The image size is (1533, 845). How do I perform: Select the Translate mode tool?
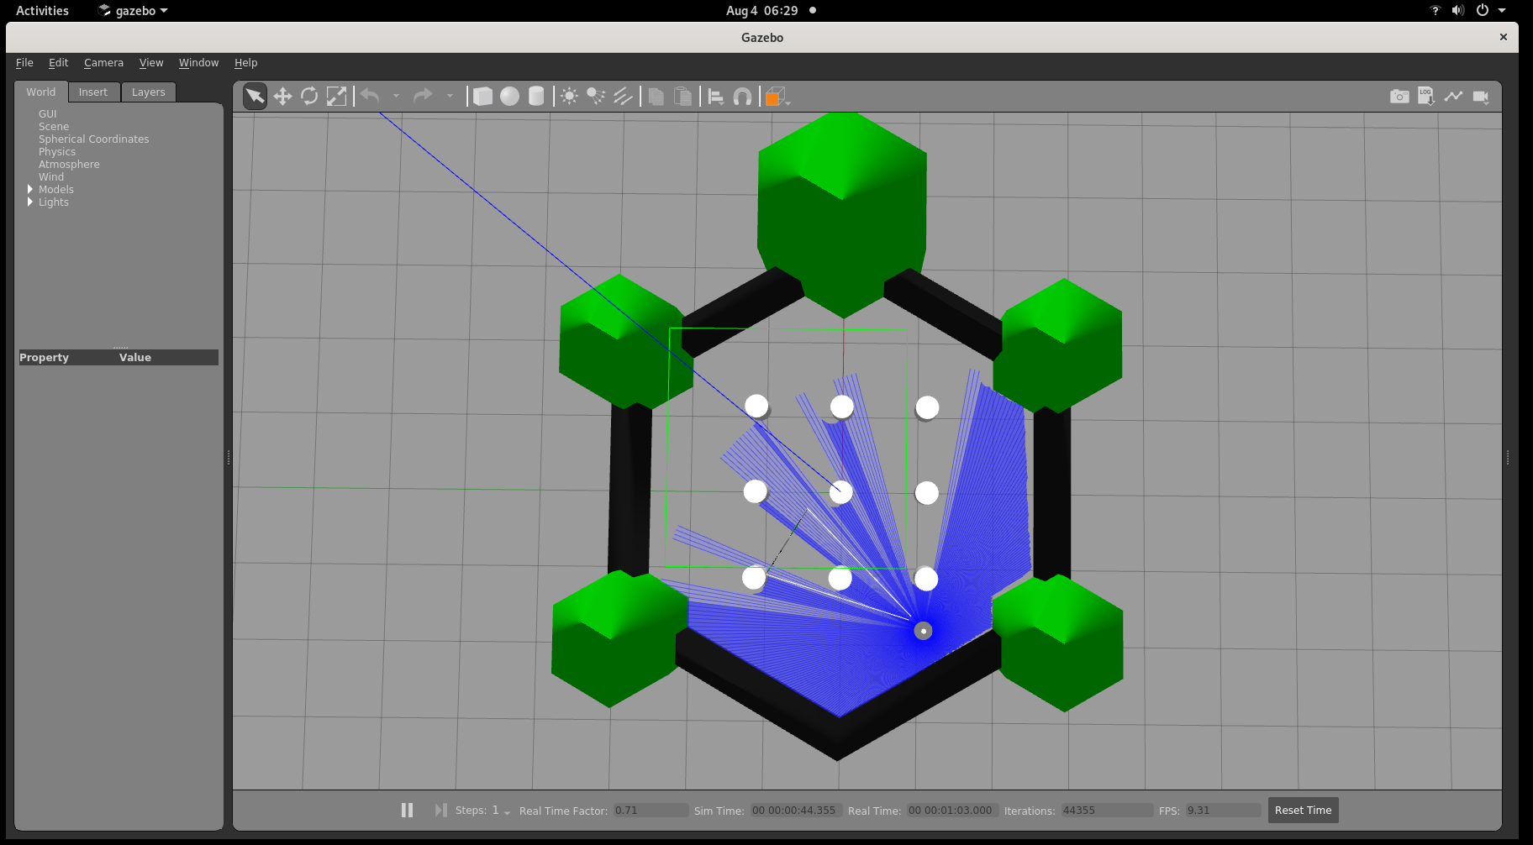pos(282,97)
